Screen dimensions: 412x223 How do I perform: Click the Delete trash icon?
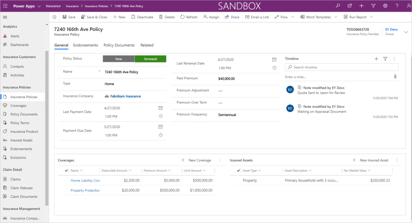pos(161,17)
